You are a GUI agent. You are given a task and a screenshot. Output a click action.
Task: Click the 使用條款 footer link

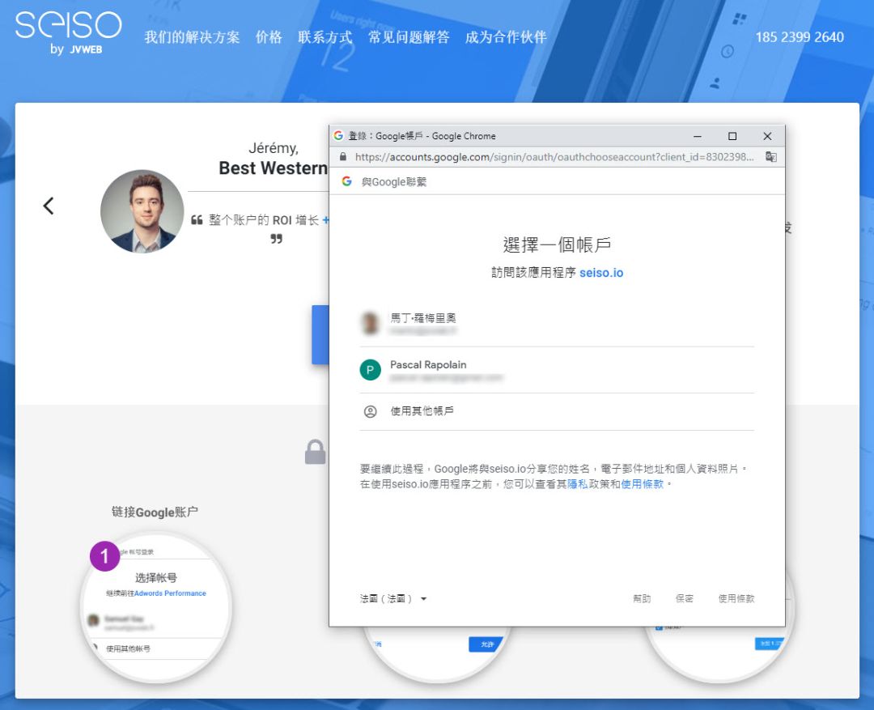click(x=736, y=598)
